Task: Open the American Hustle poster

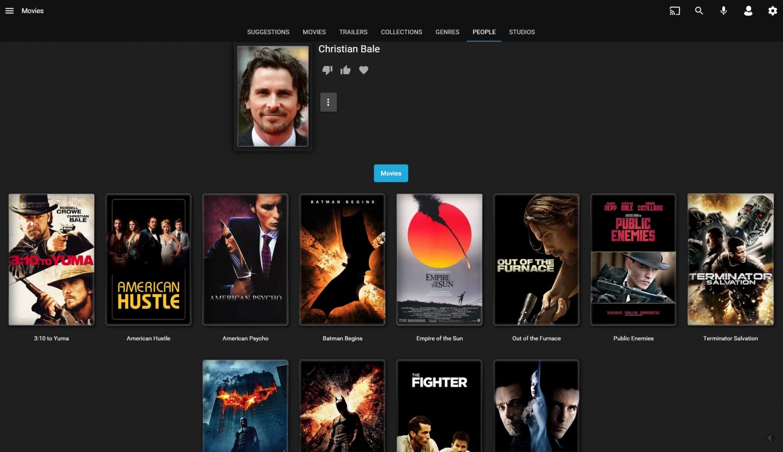Action: coord(148,259)
